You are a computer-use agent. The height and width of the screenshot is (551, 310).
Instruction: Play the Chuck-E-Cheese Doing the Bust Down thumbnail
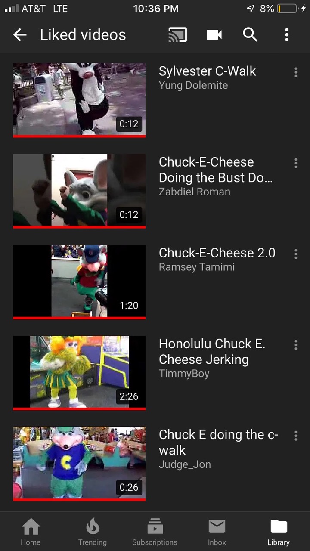pos(79,191)
